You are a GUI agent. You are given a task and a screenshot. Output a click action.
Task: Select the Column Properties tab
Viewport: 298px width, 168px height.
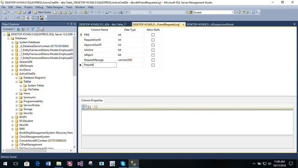pyautogui.click(x=92, y=100)
